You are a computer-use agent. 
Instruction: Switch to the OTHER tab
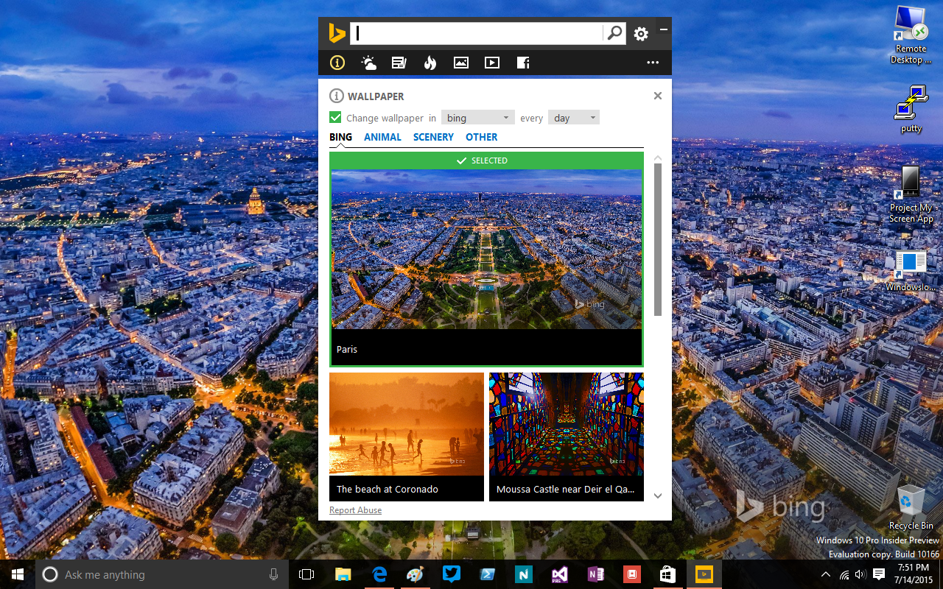pos(481,137)
